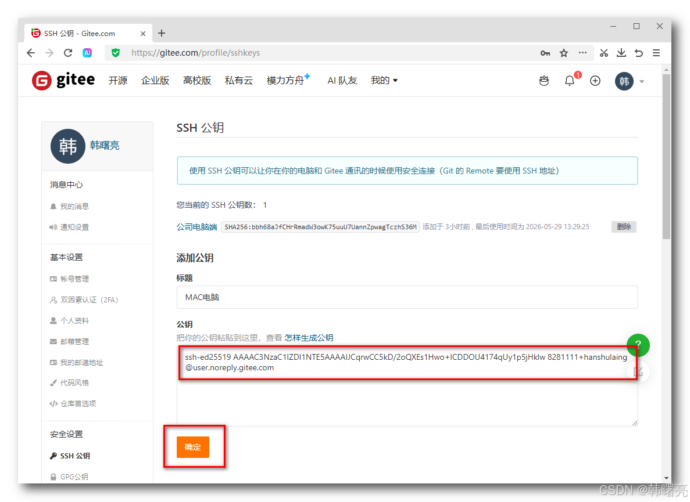
Task: Open the 怎样生成公钥 help link
Action: pos(309,338)
